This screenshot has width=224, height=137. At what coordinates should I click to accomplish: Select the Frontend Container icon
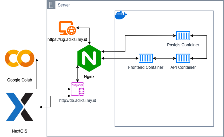tap(145, 59)
